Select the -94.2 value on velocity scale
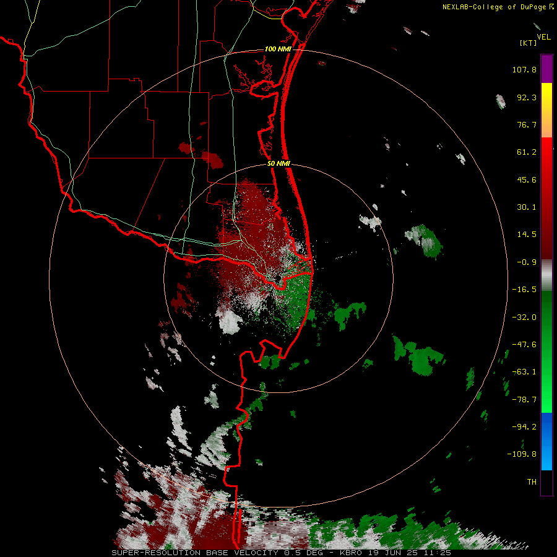 click(524, 427)
